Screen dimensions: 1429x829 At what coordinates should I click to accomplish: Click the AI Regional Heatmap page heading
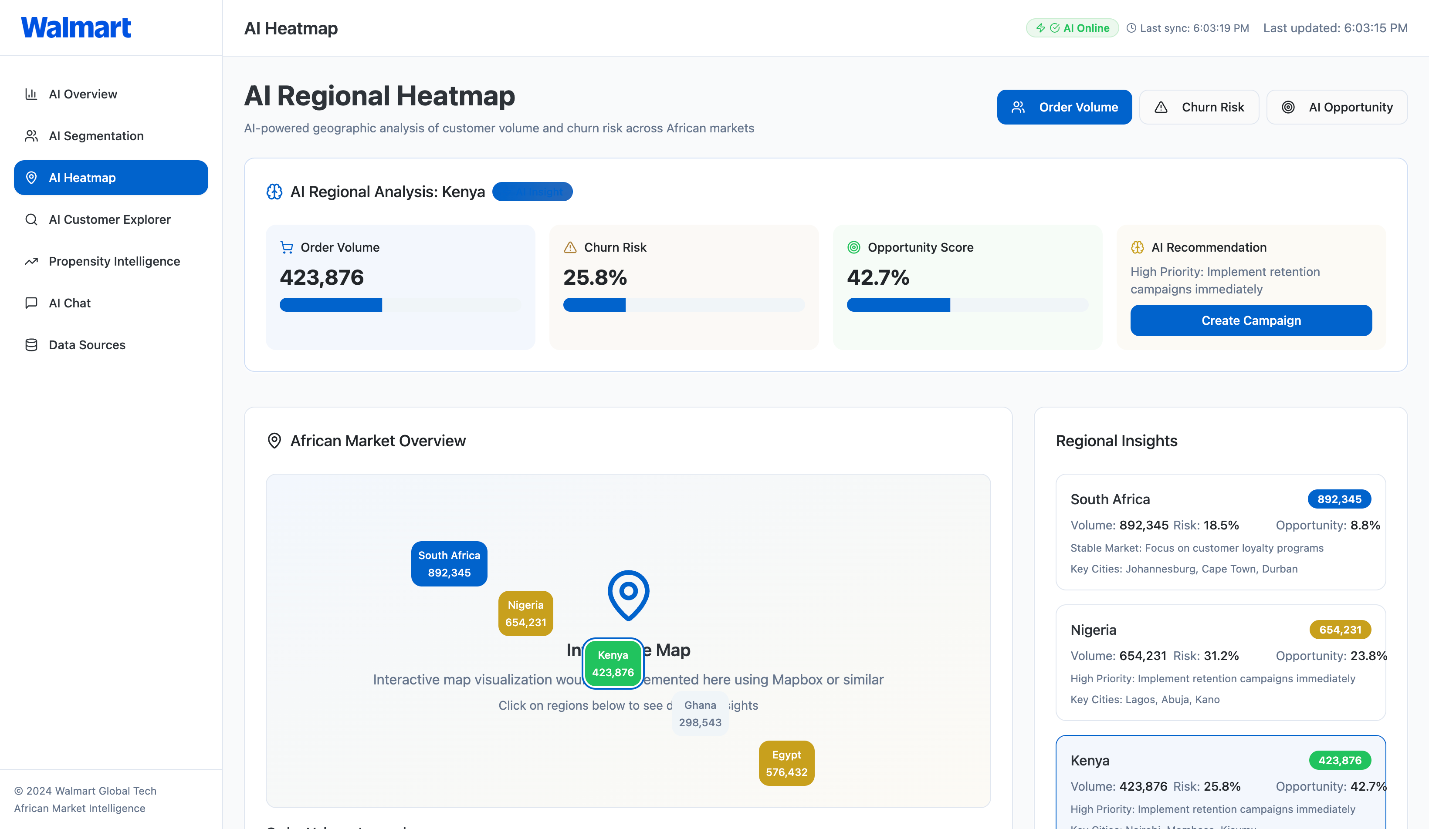(x=379, y=96)
